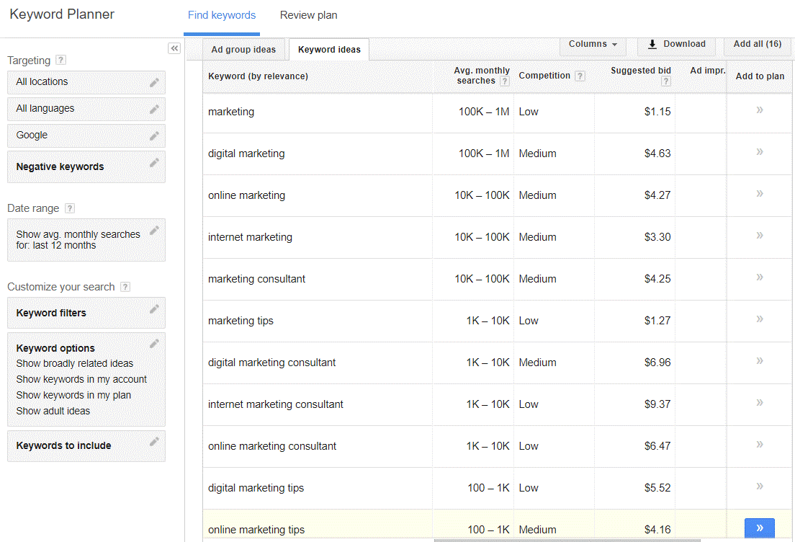Screen dimensions: 795x542
Task: Edit Keyword filters with pencil icon
Action: 155,309
